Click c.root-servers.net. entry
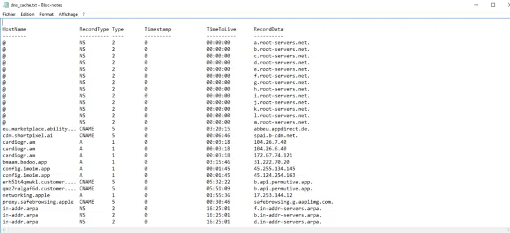The width and height of the screenshot is (510, 233). coord(282,56)
